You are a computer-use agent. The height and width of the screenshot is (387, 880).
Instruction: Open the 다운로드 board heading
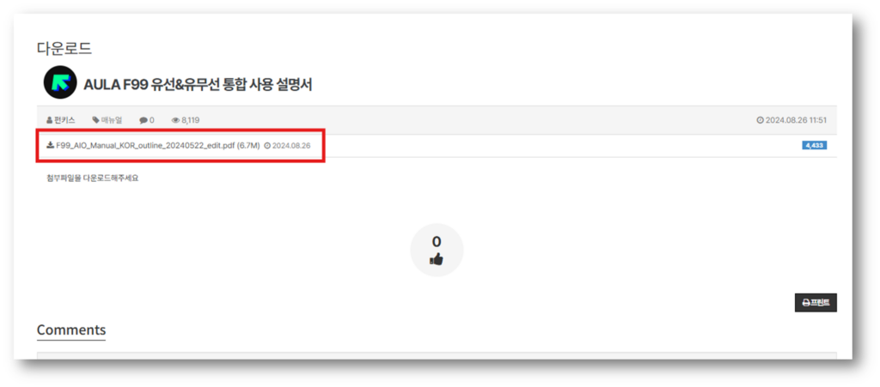click(x=64, y=49)
